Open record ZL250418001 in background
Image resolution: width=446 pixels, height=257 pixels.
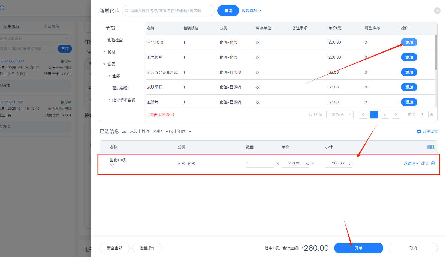12,102
